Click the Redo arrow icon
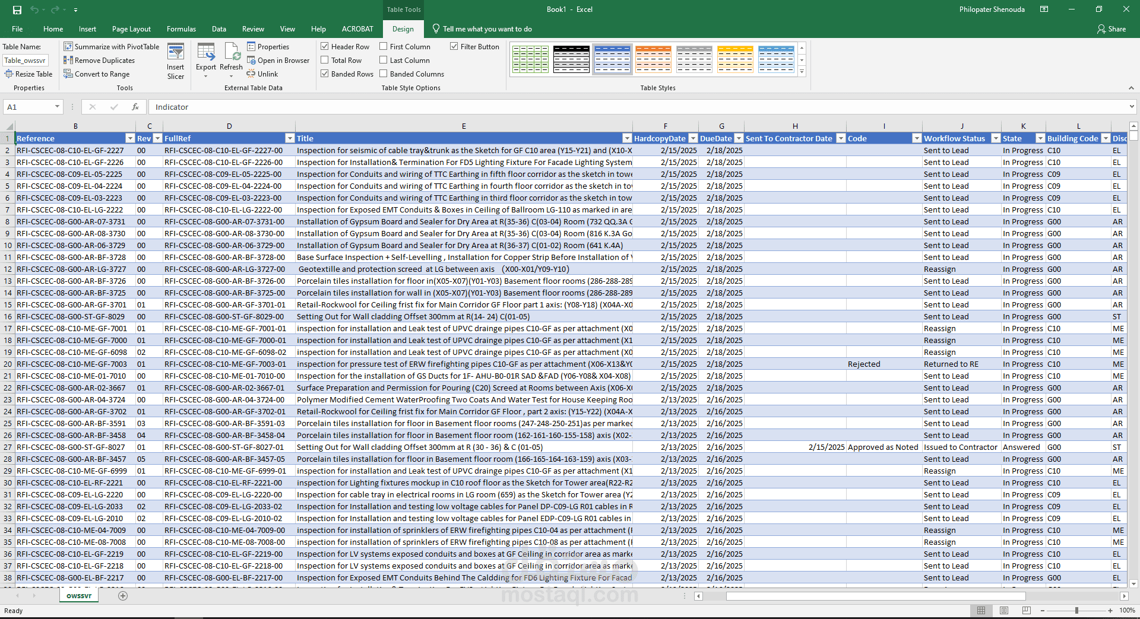The width and height of the screenshot is (1140, 619). pyautogui.click(x=56, y=9)
